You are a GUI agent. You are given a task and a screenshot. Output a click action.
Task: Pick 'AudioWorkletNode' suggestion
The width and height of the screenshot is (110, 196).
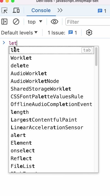coord(51,81)
